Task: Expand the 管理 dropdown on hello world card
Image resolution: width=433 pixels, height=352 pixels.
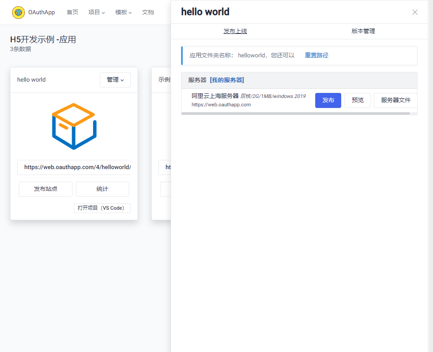Action: pos(115,80)
